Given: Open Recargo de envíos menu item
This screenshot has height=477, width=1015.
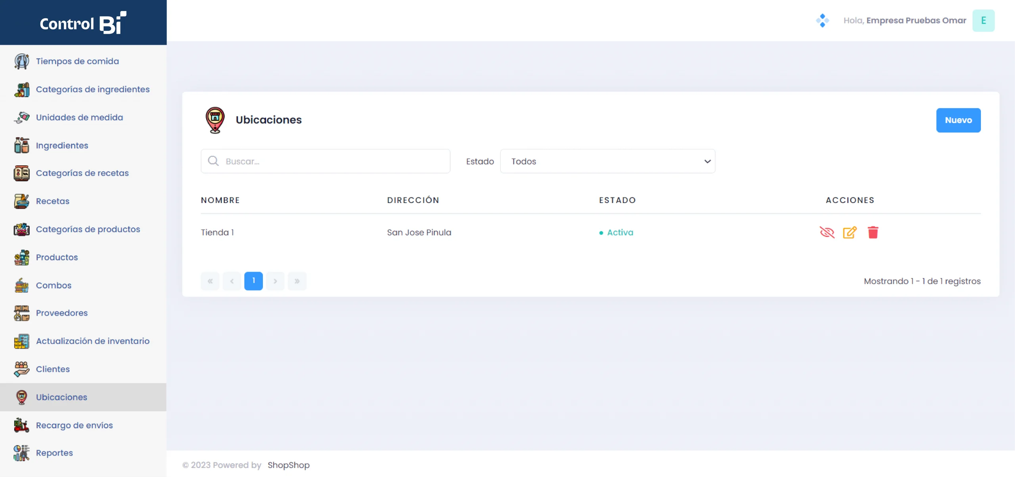Looking at the screenshot, I should click(x=83, y=425).
